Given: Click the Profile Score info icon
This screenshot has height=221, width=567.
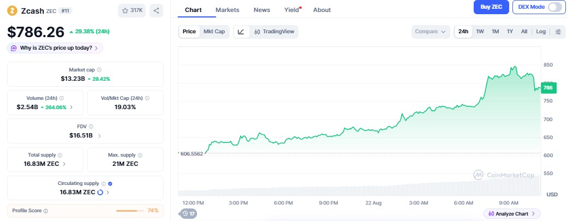Looking at the screenshot, I should [x=46, y=211].
